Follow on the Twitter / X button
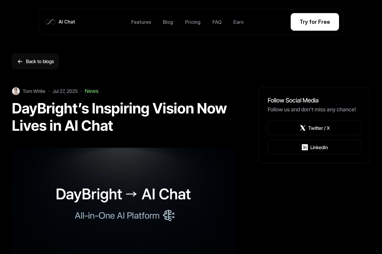 pos(314,128)
